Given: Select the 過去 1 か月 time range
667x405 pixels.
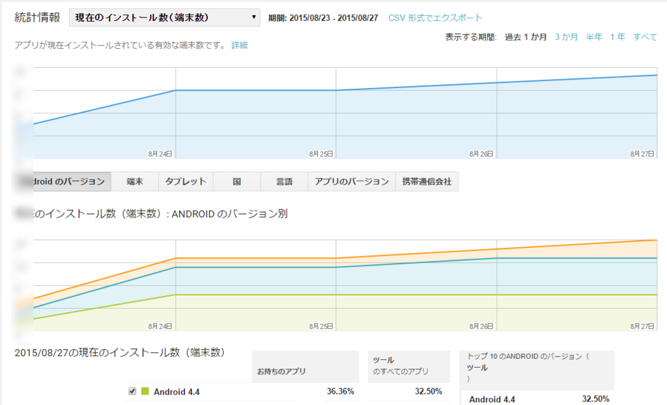Looking at the screenshot, I should [x=525, y=38].
